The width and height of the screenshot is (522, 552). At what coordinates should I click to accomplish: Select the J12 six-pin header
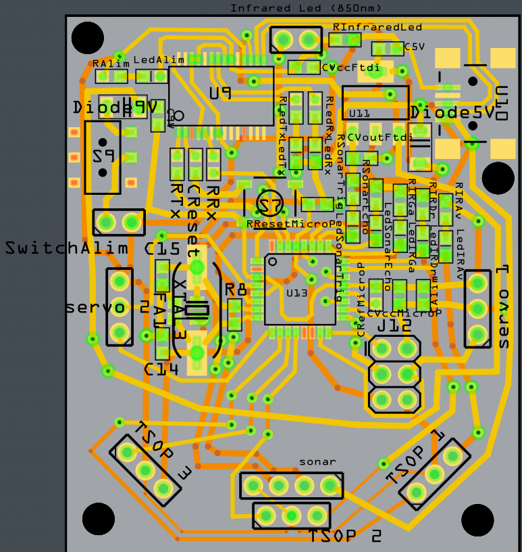click(394, 373)
